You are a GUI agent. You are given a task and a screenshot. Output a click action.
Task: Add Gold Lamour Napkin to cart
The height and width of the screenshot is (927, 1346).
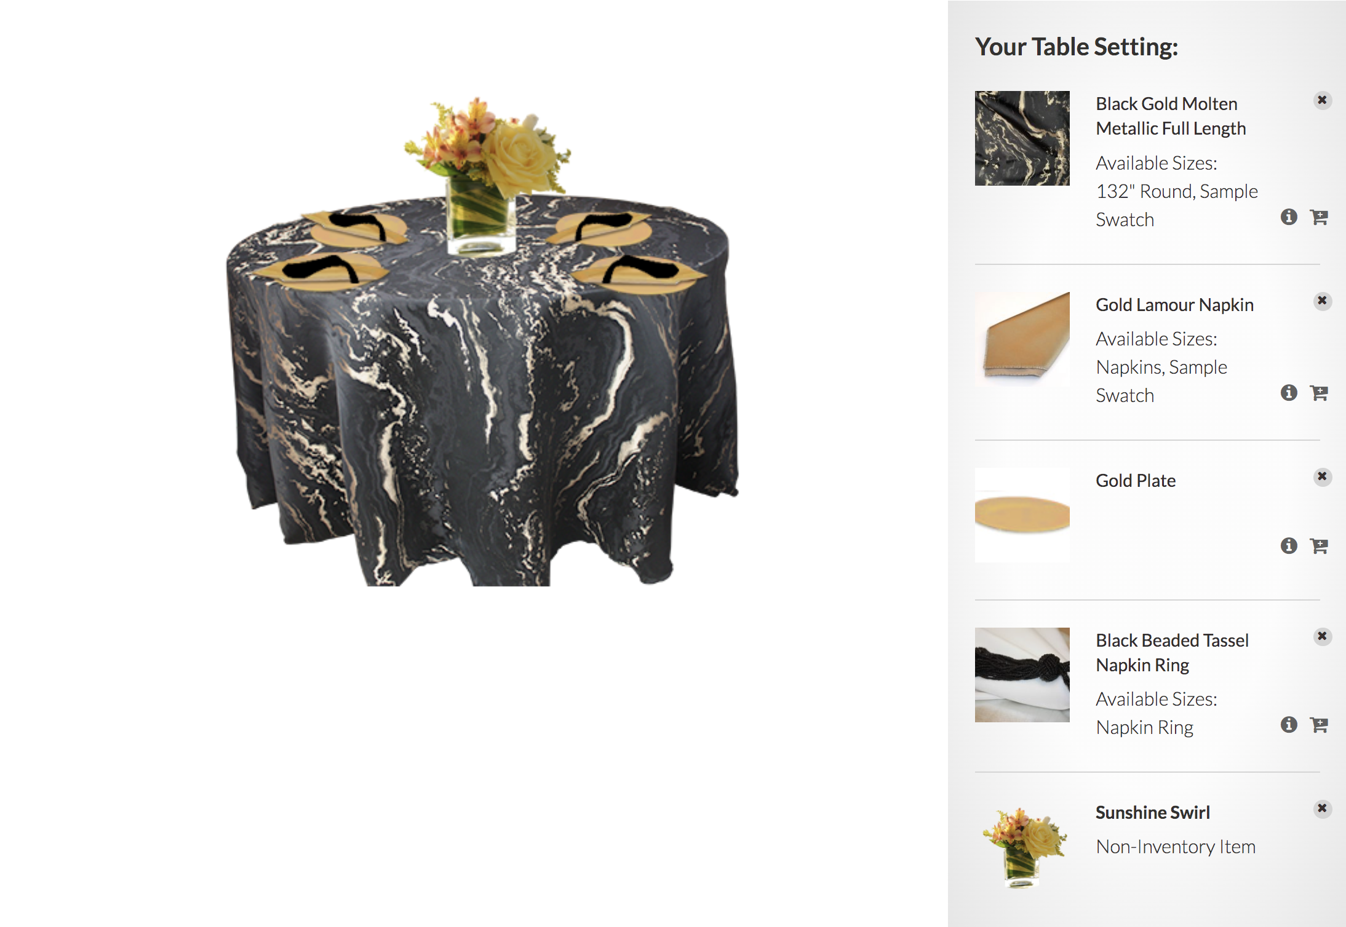click(x=1319, y=393)
